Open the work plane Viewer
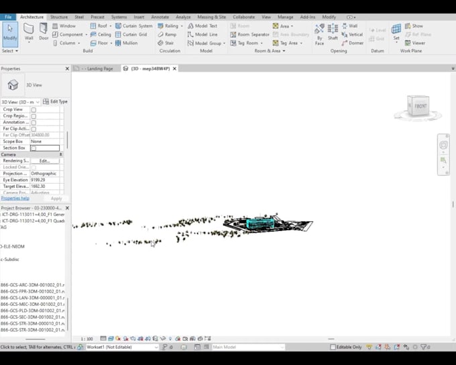This screenshot has width=456, height=365. point(415,43)
